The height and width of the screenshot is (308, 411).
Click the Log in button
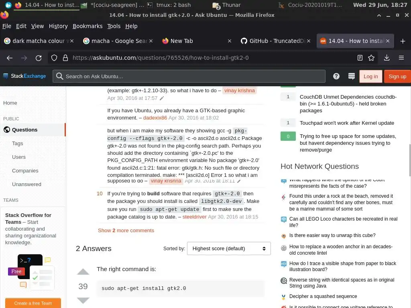pos(370,77)
